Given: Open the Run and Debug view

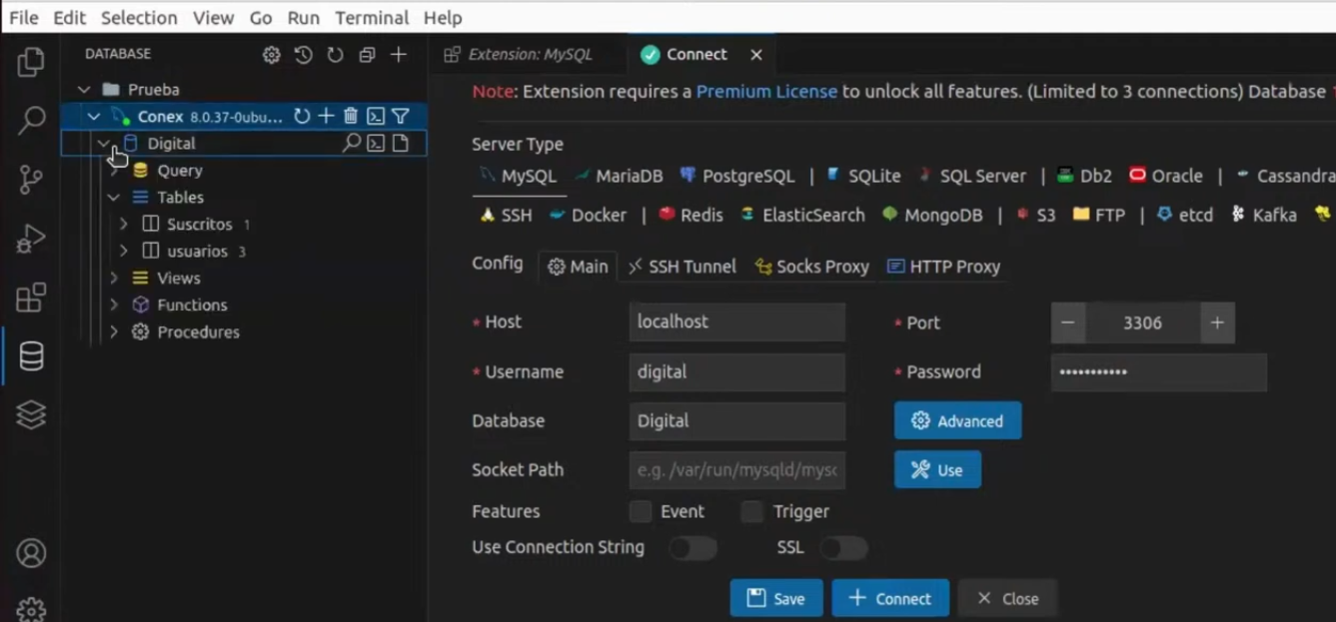Looking at the screenshot, I should [x=31, y=239].
